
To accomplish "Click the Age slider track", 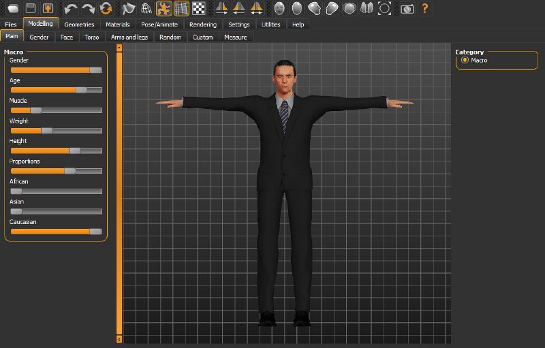I will [x=56, y=90].
